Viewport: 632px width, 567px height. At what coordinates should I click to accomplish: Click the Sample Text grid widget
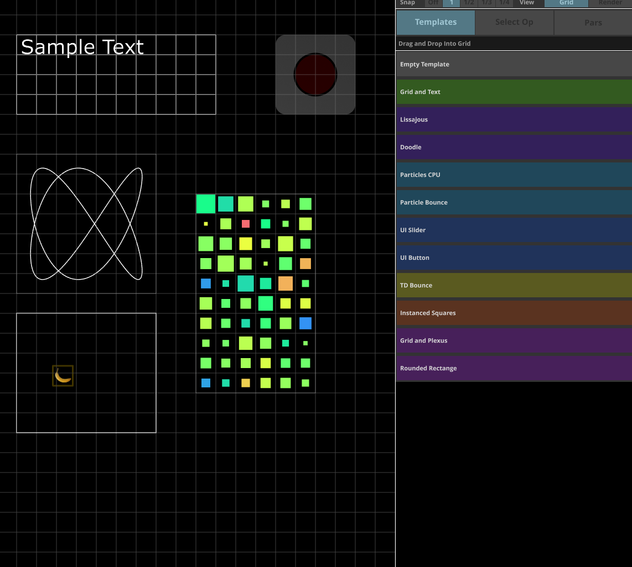(116, 75)
